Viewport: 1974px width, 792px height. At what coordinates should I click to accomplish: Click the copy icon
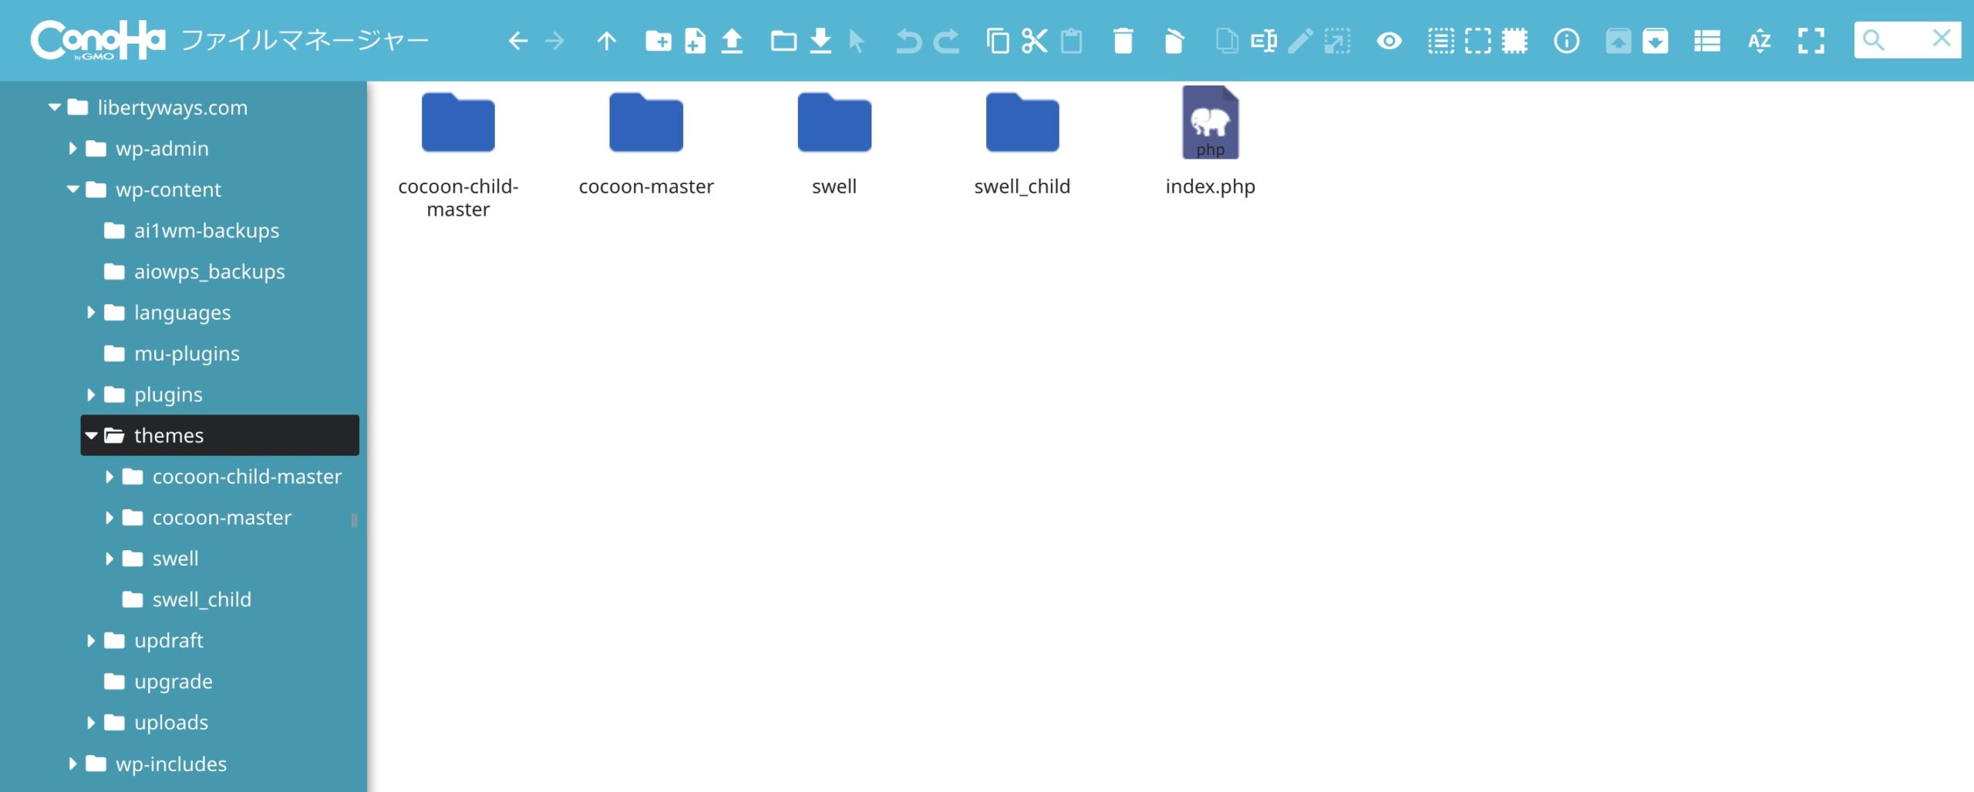click(998, 41)
